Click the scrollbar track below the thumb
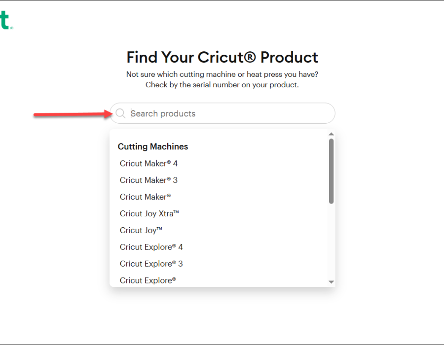444x345 pixels. tap(331, 241)
